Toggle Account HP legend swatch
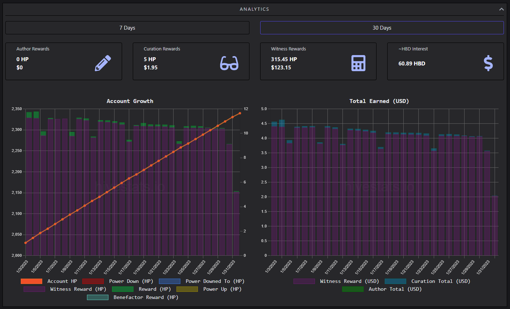Viewport: 510px width, 309px height. (31, 281)
